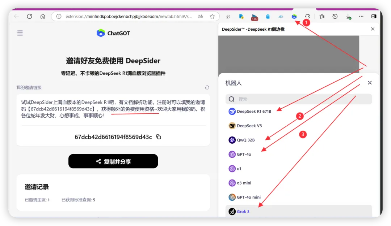The height and width of the screenshot is (226, 391).
Task: Open the downloads icon
Action: click(348, 17)
